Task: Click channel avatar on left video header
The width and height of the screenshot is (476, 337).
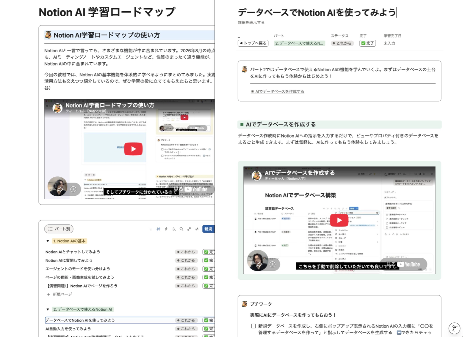Action: [57, 108]
